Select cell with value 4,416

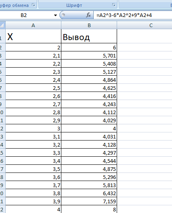(89, 96)
